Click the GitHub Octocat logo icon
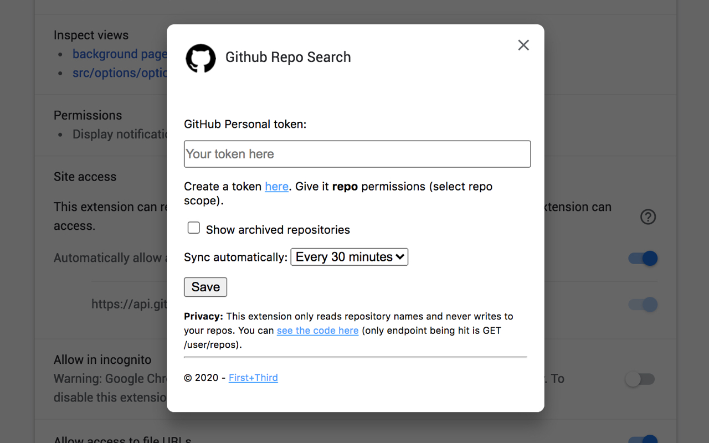This screenshot has width=709, height=443. coord(201,58)
